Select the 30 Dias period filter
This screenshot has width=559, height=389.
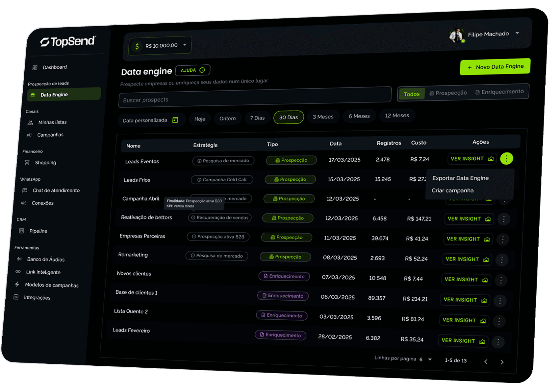tap(289, 117)
